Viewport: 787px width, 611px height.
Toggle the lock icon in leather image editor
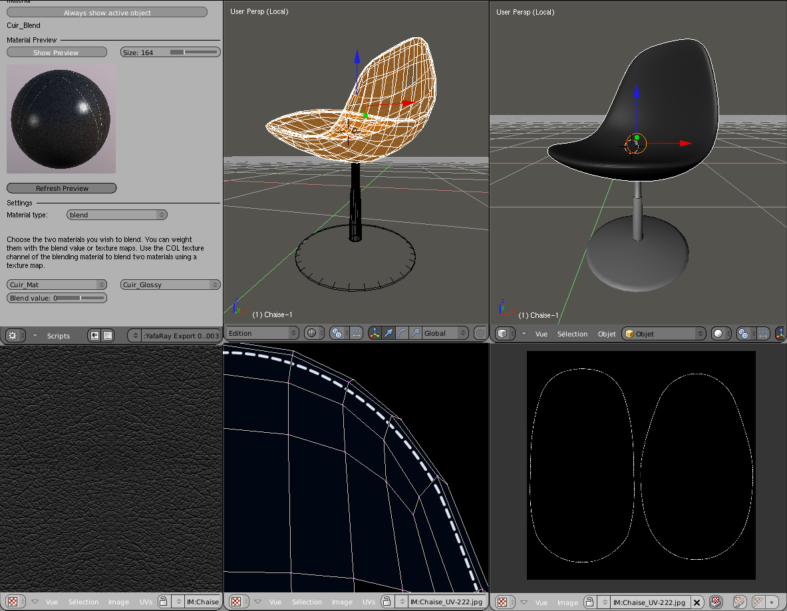click(x=163, y=602)
